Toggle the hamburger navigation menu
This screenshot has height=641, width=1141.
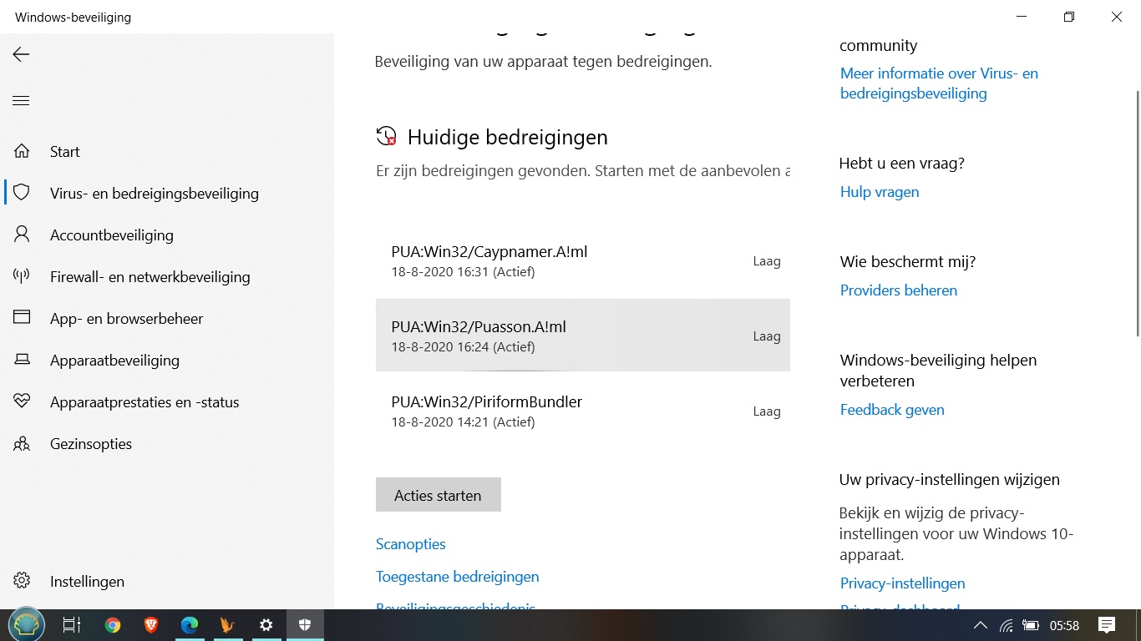[x=21, y=101]
